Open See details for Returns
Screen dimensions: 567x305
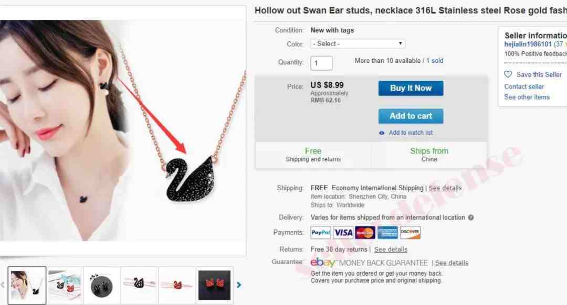[391, 249]
